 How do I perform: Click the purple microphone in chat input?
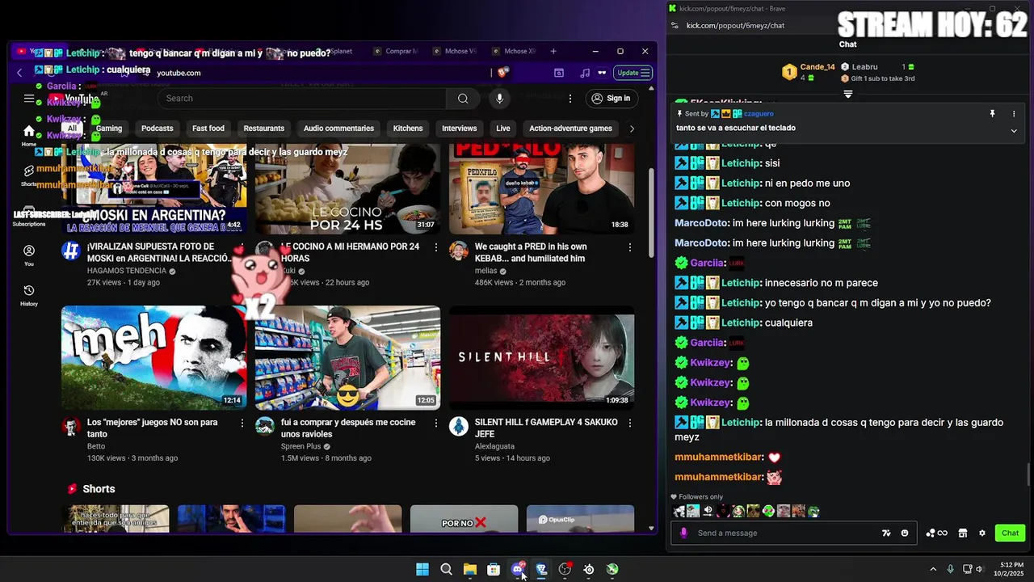click(684, 533)
